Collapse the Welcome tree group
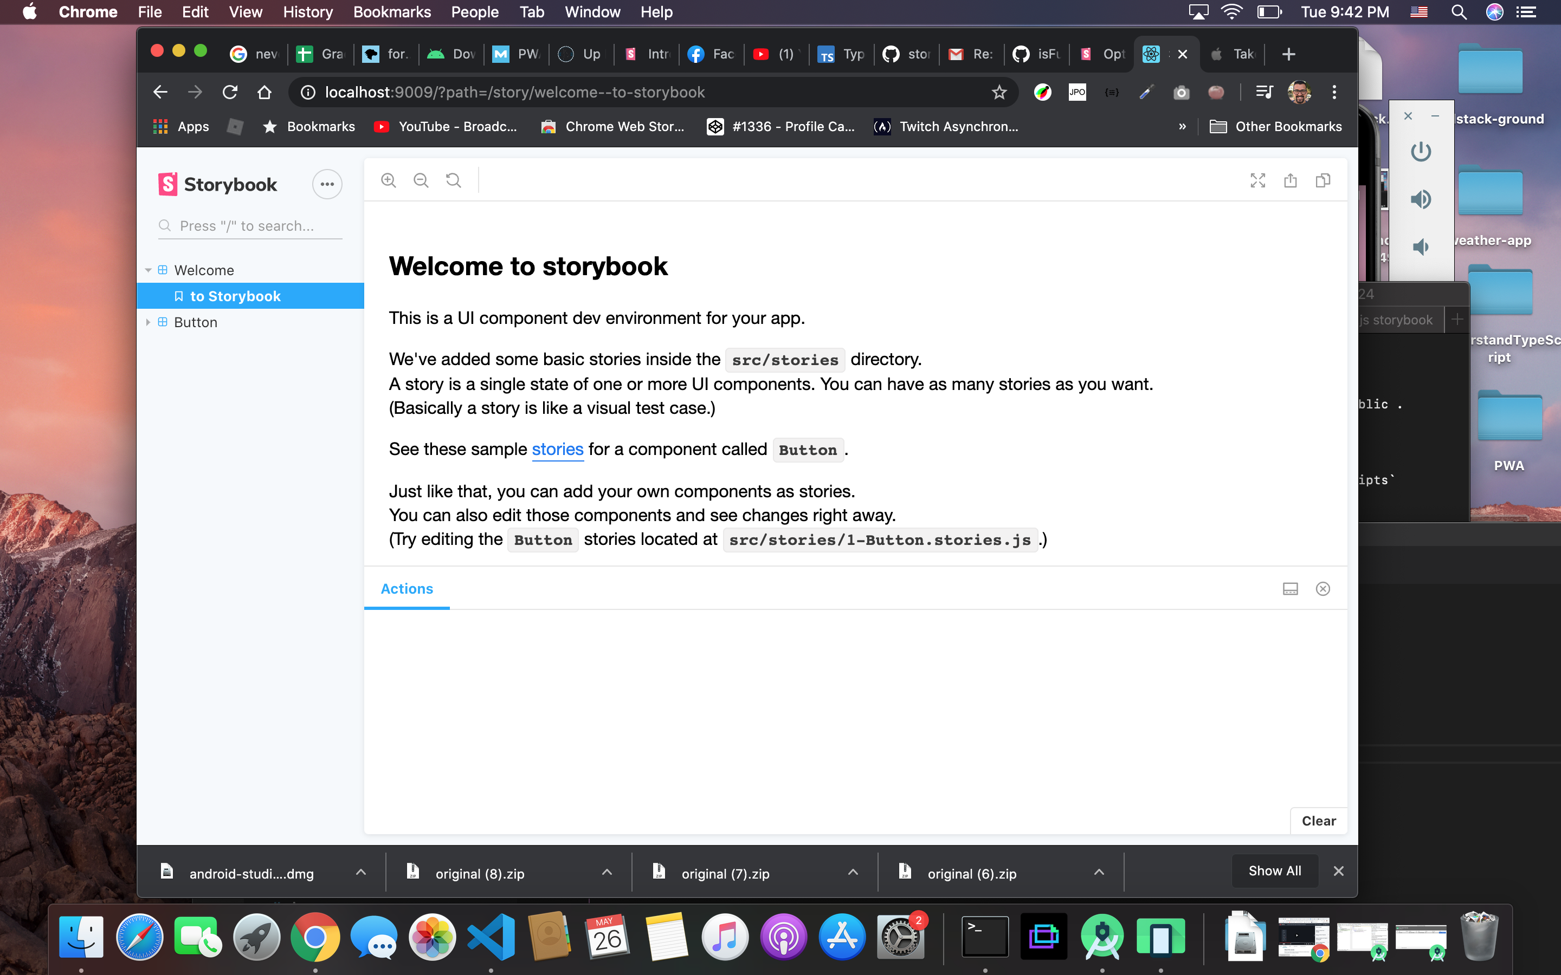Image resolution: width=1561 pixels, height=975 pixels. 149,270
